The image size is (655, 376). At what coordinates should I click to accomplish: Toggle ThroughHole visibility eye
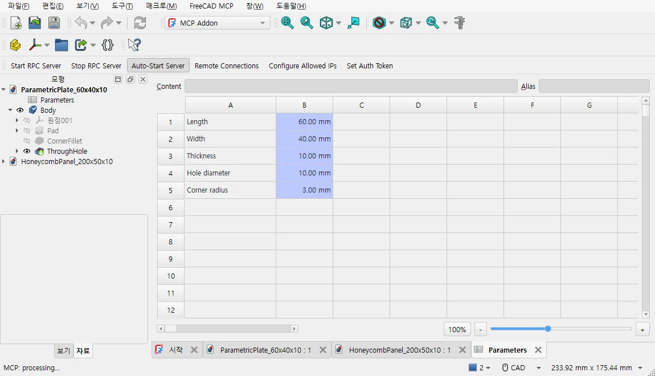27,151
